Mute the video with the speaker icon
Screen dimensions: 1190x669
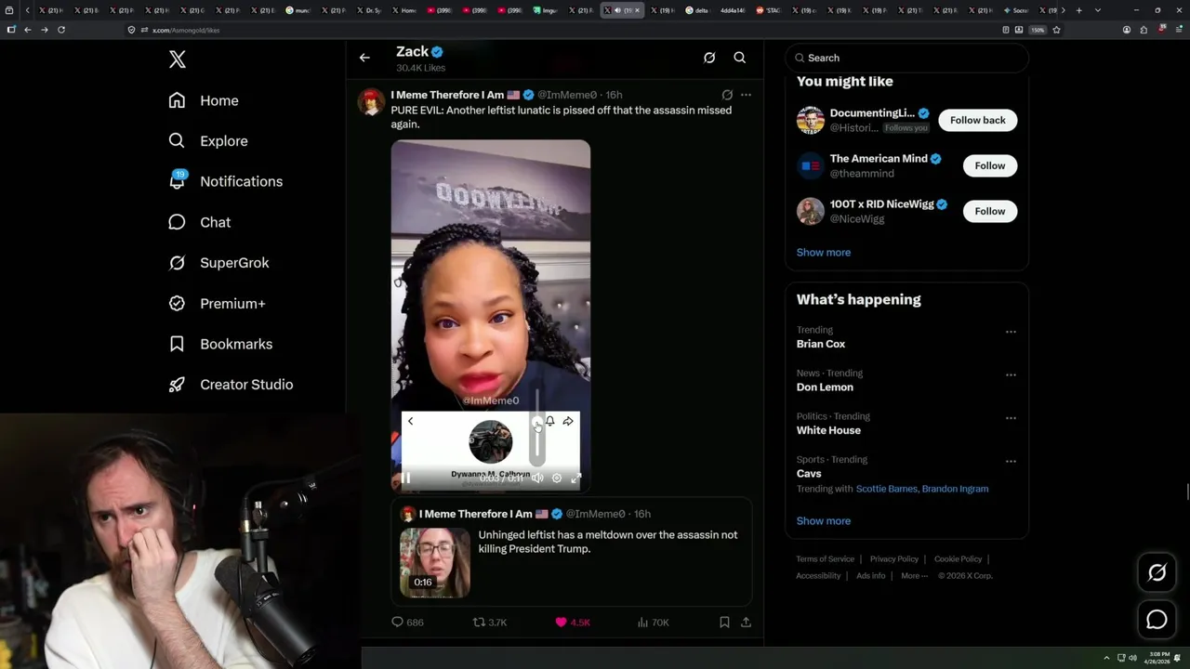tap(537, 479)
